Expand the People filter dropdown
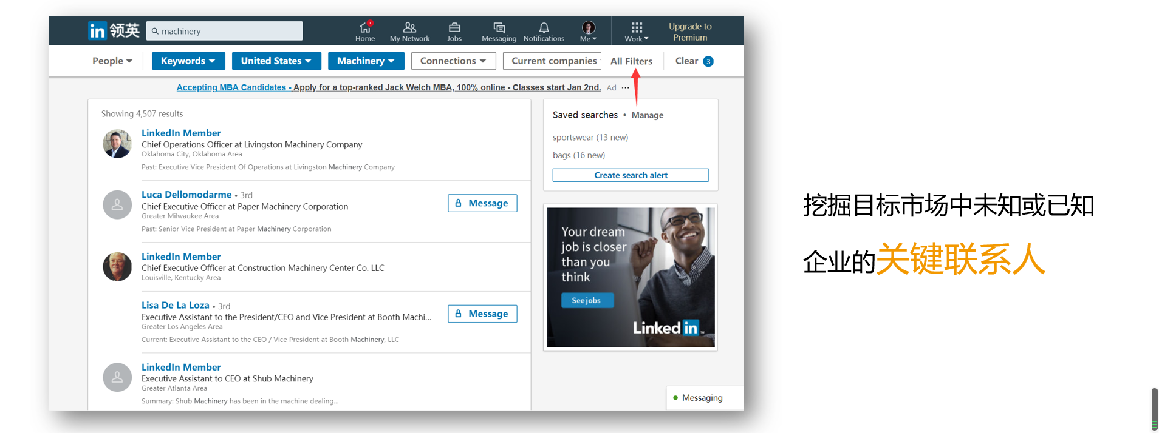 [x=112, y=61]
